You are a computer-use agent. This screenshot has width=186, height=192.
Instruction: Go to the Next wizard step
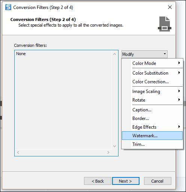coord(126,181)
